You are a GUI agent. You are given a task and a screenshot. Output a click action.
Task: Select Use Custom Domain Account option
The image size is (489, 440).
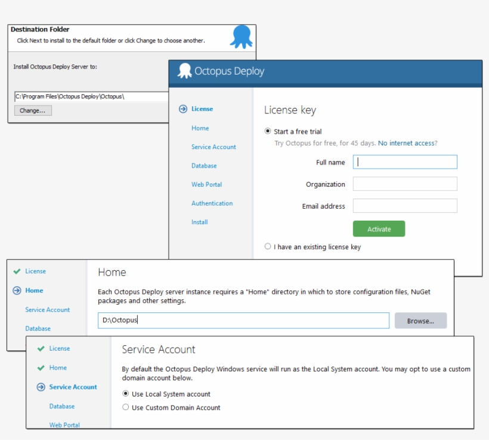(x=125, y=407)
